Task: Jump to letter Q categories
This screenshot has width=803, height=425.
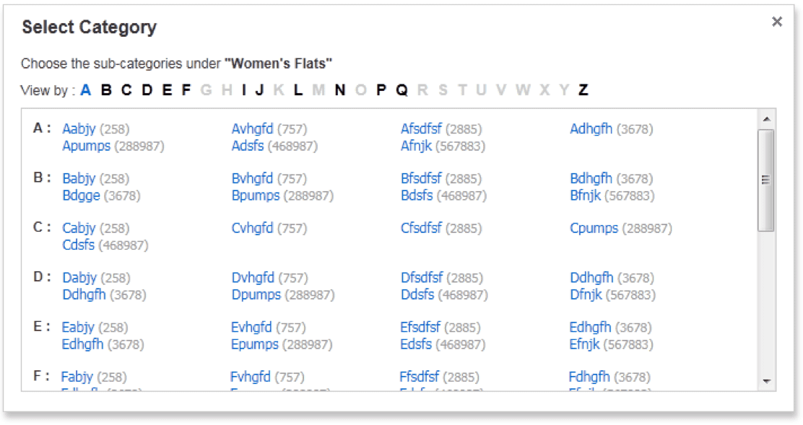Action: [x=401, y=90]
